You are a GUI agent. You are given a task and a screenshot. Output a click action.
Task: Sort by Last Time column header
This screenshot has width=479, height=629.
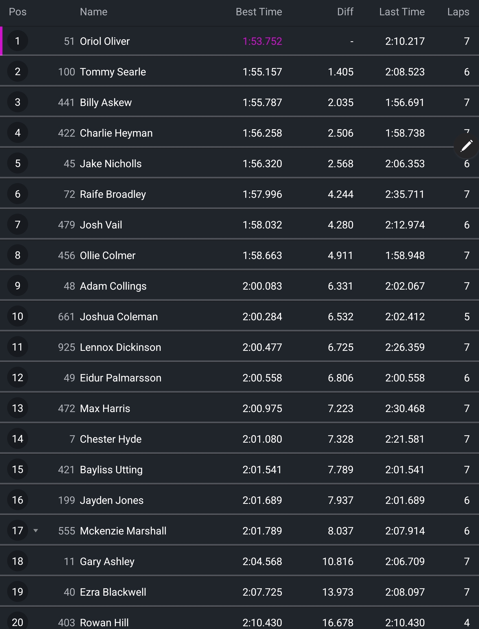pos(402,12)
